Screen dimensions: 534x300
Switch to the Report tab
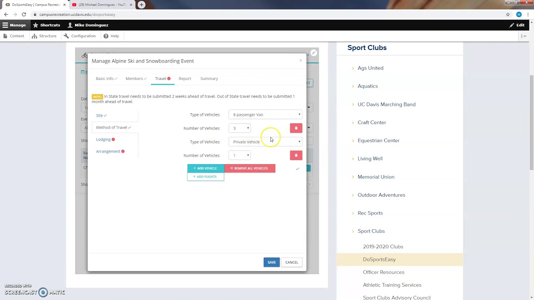point(185,78)
